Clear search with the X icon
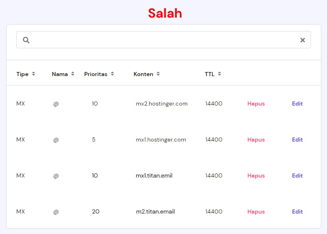 pos(302,40)
